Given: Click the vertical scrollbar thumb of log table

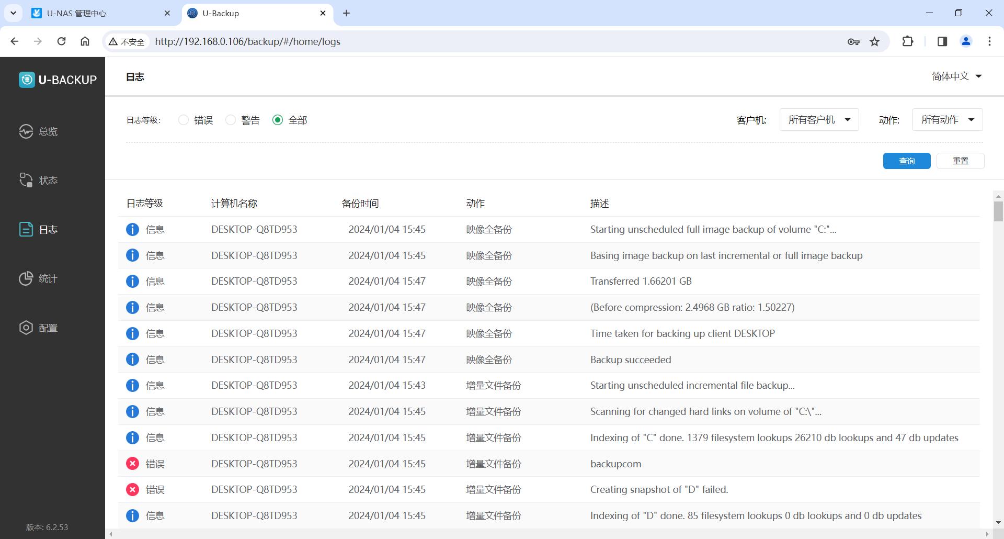Looking at the screenshot, I should 998,211.
